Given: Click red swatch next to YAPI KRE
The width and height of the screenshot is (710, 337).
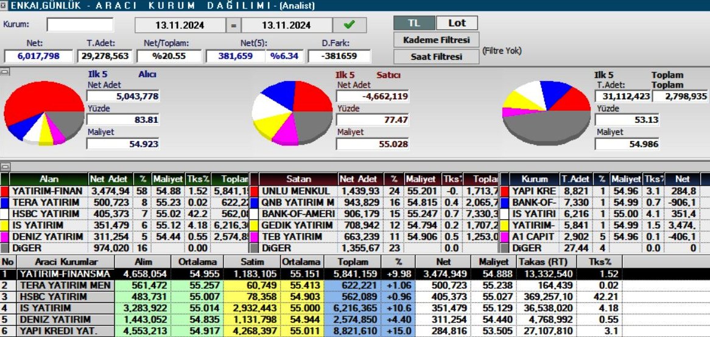Looking at the screenshot, I should (x=504, y=191).
